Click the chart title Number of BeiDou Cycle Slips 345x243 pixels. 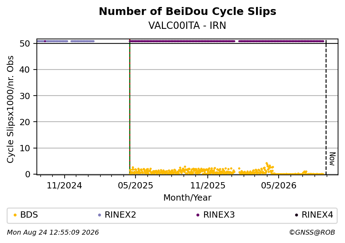pos(188,11)
